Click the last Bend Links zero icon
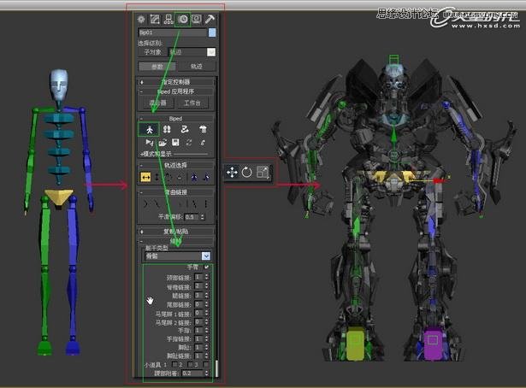The height and width of the screenshot is (388, 526). click(205, 203)
